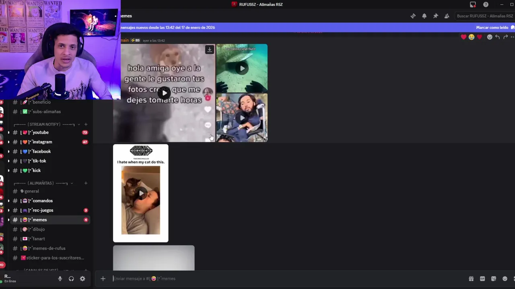Click Marcar como leído button
The width and height of the screenshot is (515, 289).
coord(495,28)
